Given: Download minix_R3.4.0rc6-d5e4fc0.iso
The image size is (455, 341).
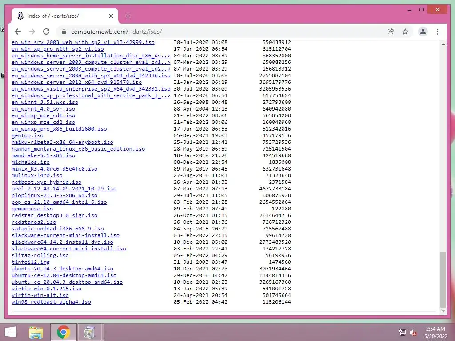Looking at the screenshot, I should pyautogui.click(x=54, y=169).
